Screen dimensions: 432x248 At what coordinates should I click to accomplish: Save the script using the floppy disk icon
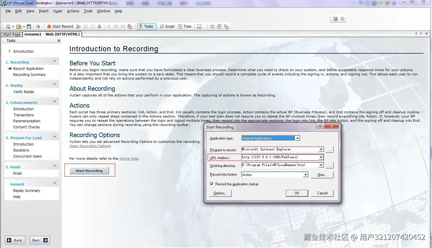29,27
